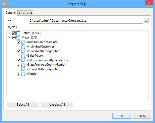Select vSalesPerson row text

coord(35,56)
